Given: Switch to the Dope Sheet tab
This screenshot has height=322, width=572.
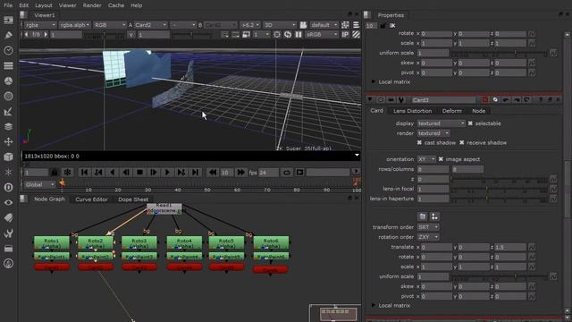Looking at the screenshot, I should point(133,199).
